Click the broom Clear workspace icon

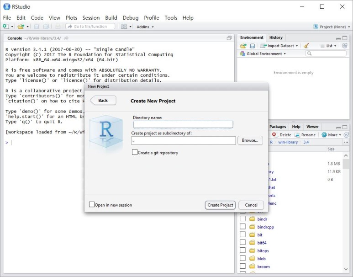(306, 46)
